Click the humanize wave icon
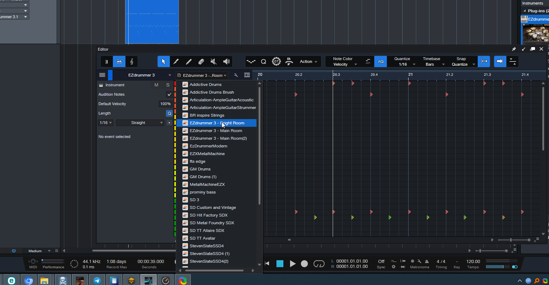This screenshot has width=549, height=285. tap(251, 61)
